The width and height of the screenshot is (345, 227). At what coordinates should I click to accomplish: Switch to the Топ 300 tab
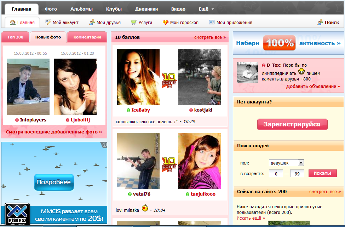[15, 37]
